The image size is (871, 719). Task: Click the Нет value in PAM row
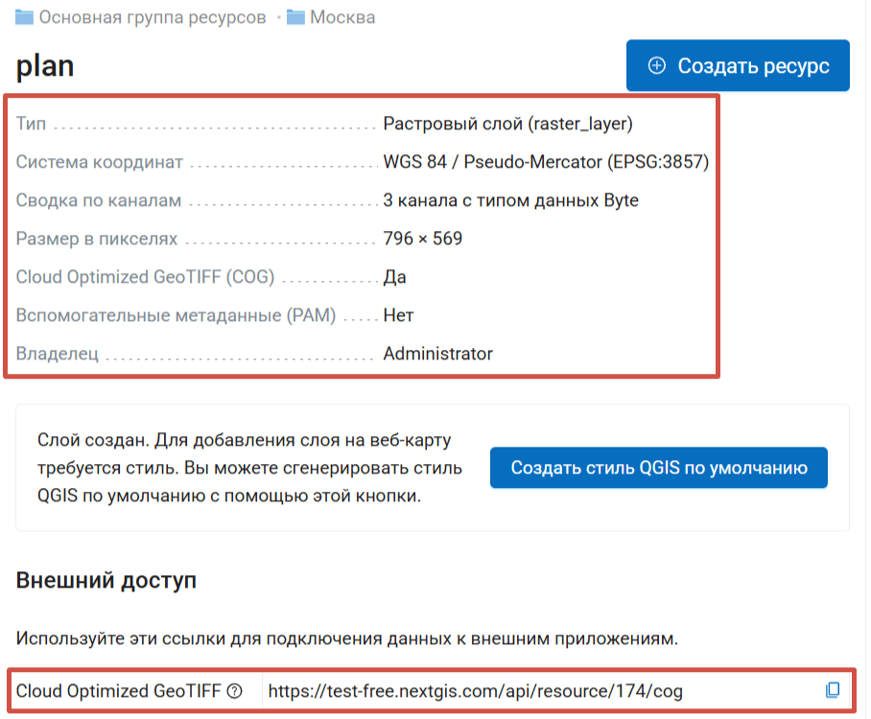point(398,315)
